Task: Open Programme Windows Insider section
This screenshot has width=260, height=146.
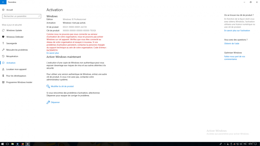Action: (x=19, y=82)
